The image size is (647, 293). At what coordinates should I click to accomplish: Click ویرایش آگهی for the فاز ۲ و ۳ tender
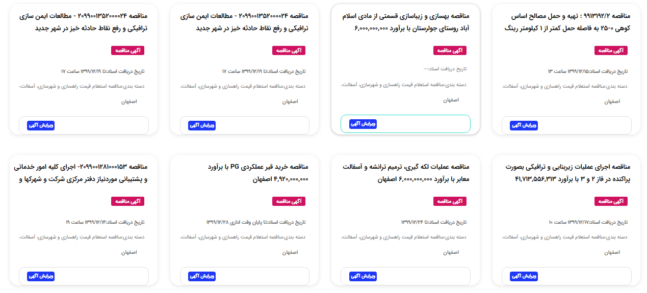tap(524, 276)
